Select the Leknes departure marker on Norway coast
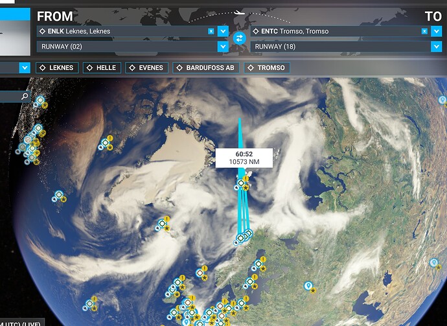The image size is (447, 326). tap(240, 238)
